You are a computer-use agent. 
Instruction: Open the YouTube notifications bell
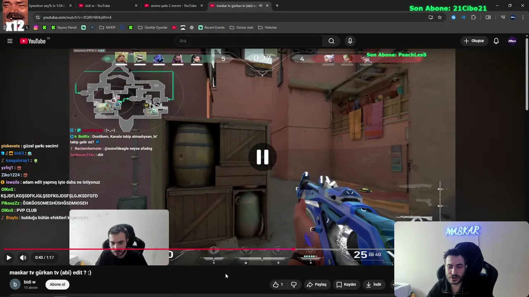click(x=496, y=41)
